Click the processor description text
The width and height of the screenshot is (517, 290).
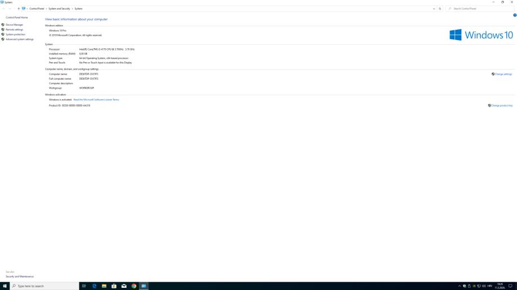coord(107,49)
